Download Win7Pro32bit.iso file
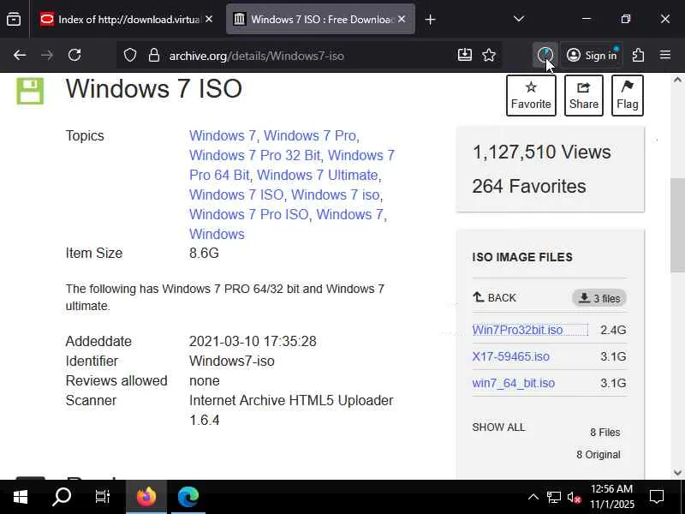The image size is (685, 514). (x=517, y=330)
